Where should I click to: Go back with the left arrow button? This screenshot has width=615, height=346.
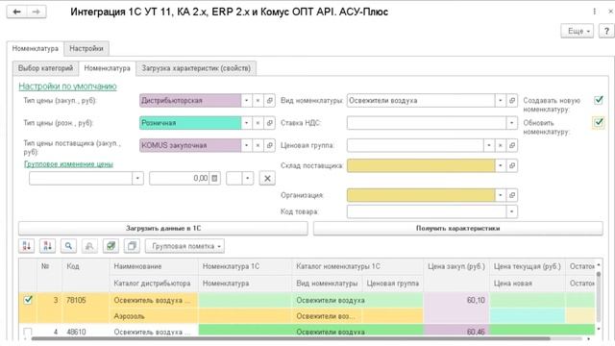tap(17, 12)
